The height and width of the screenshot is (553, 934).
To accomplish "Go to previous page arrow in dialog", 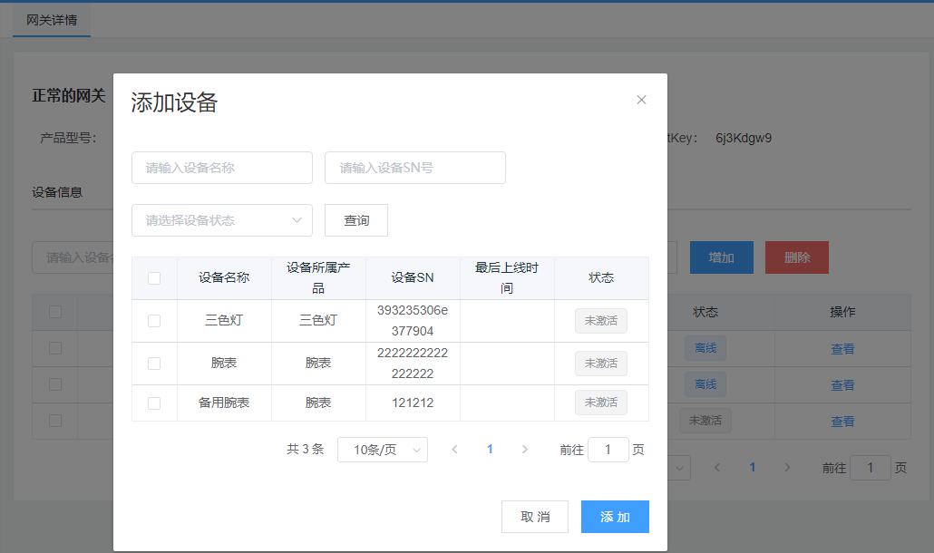I will 455,450.
